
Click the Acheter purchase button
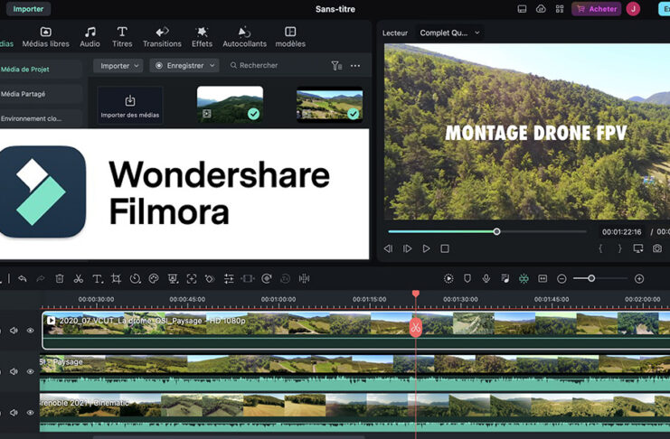(597, 8)
